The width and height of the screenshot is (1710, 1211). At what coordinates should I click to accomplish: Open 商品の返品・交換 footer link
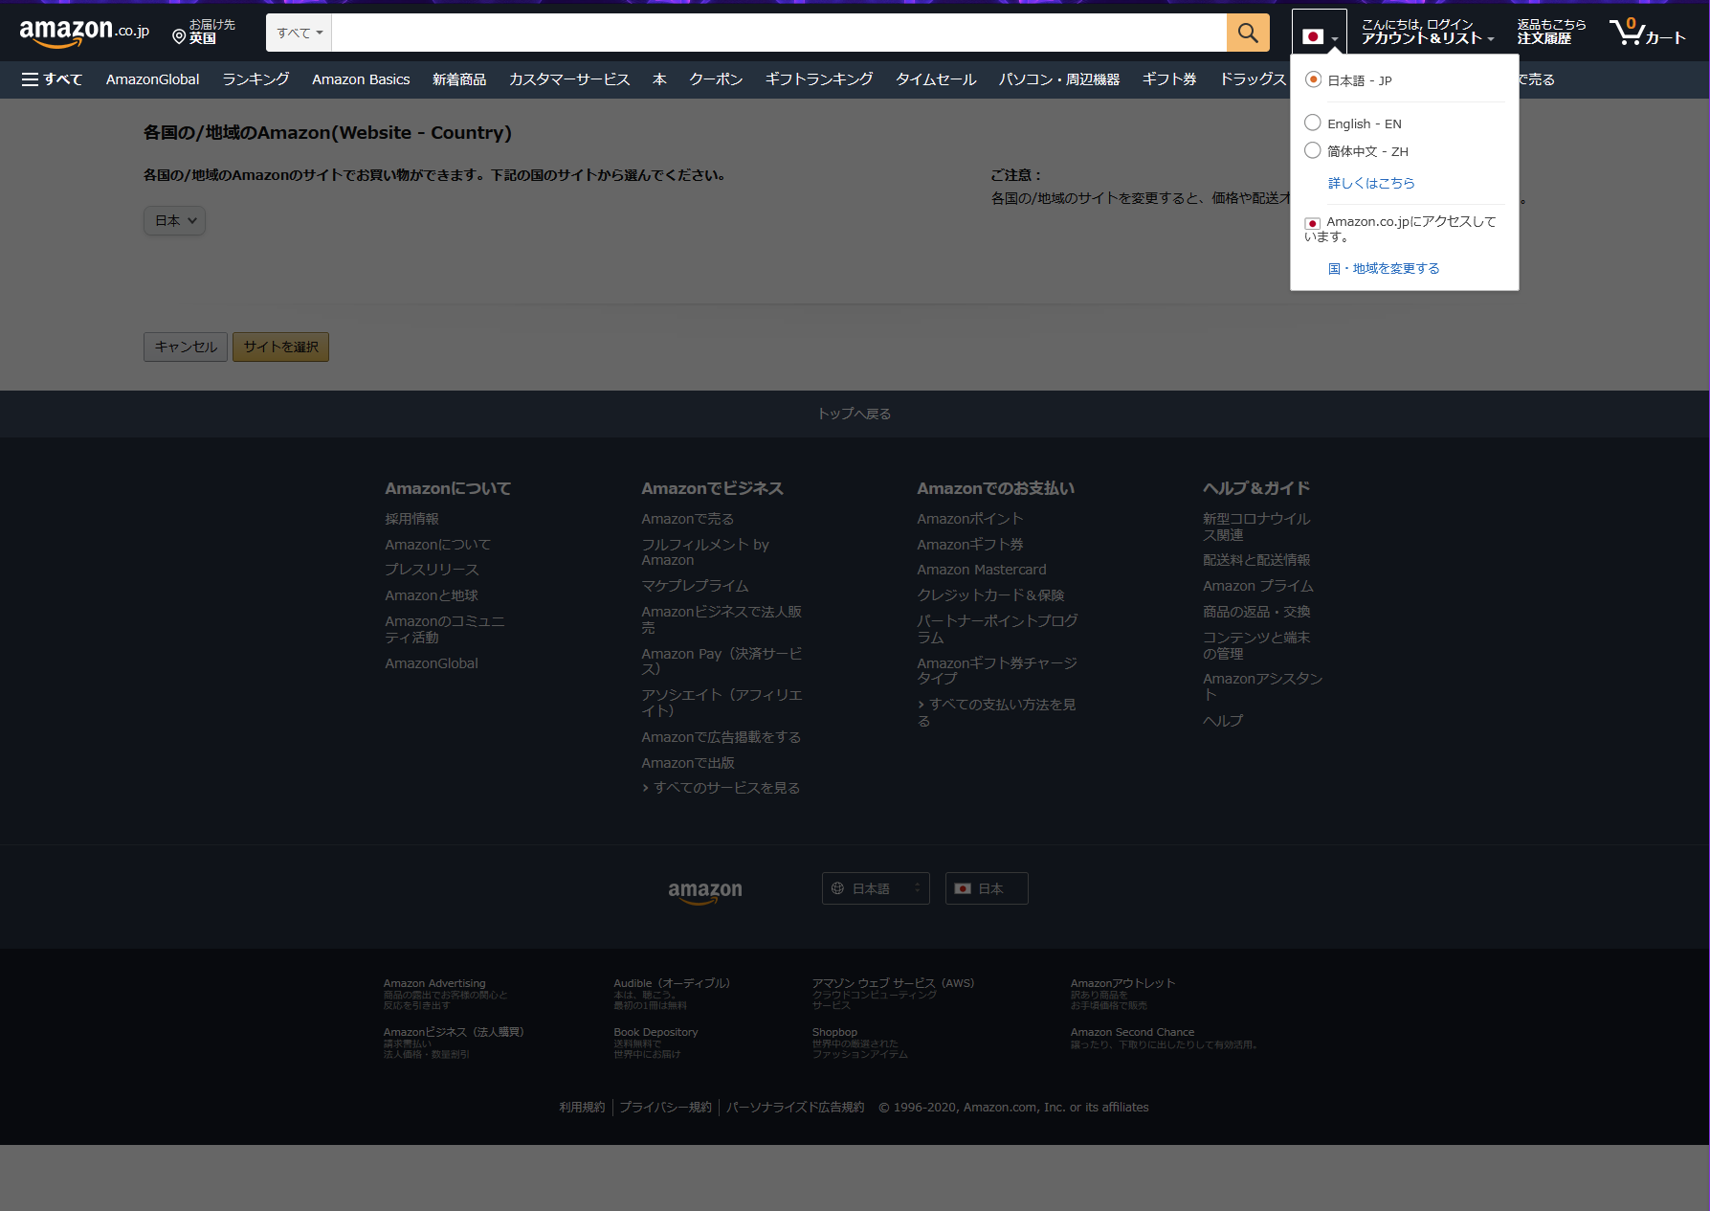[1256, 612]
